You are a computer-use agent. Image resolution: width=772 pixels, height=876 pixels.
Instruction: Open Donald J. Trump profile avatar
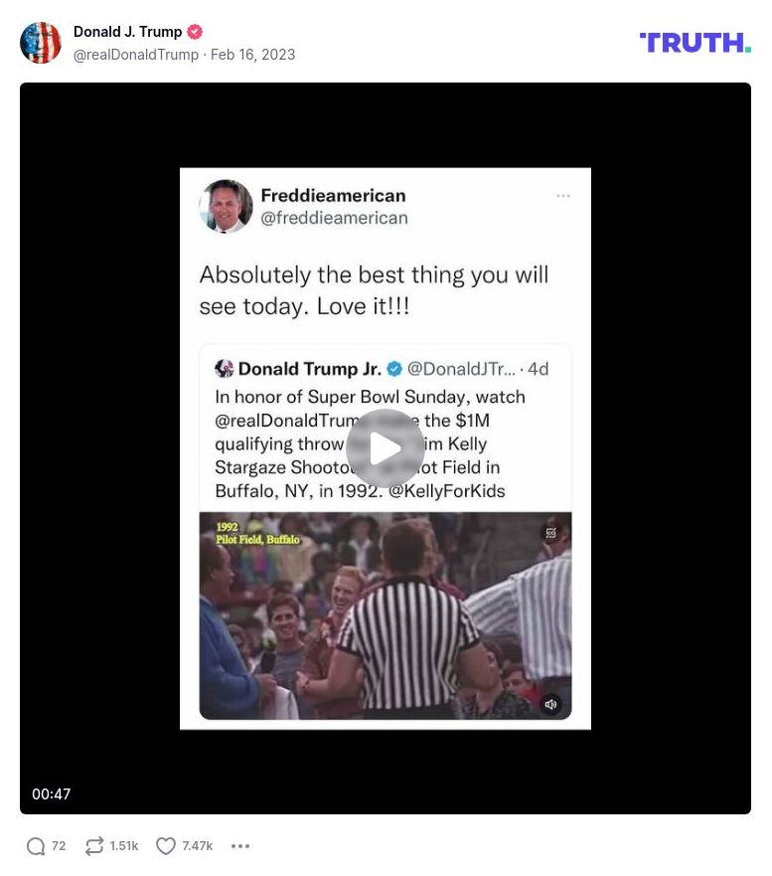pos(41,43)
